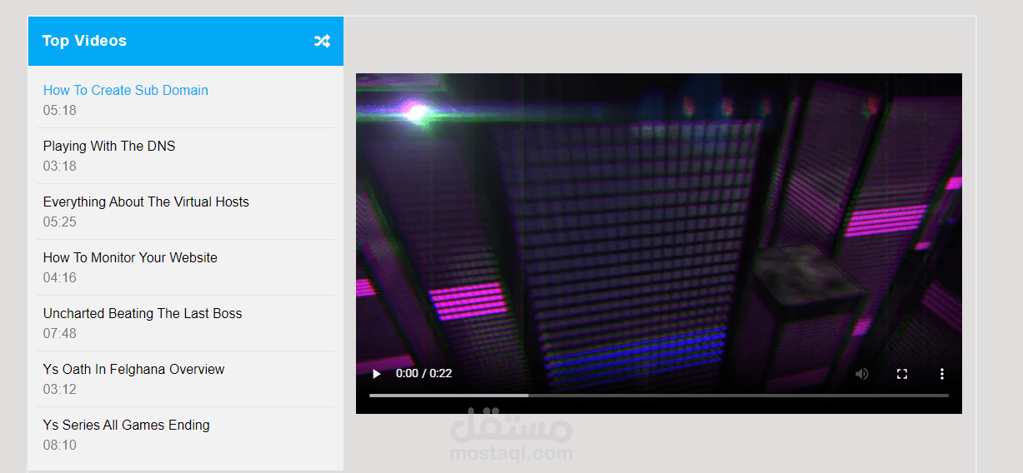
Task: Select Playing With The DNS video
Action: click(x=109, y=146)
